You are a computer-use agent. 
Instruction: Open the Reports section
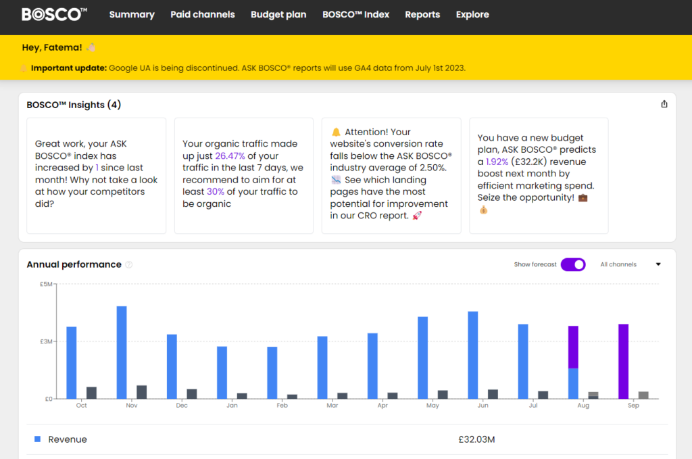tap(422, 14)
